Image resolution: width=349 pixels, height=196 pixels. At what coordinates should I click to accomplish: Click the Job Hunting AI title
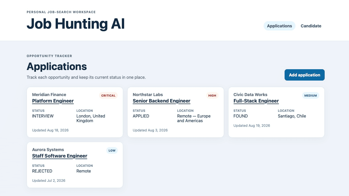76,23
